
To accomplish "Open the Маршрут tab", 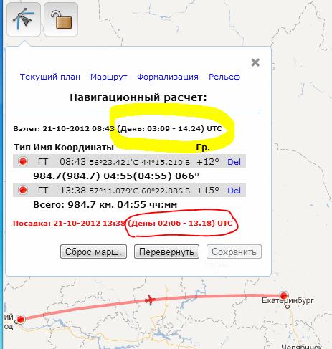I will point(109,77).
